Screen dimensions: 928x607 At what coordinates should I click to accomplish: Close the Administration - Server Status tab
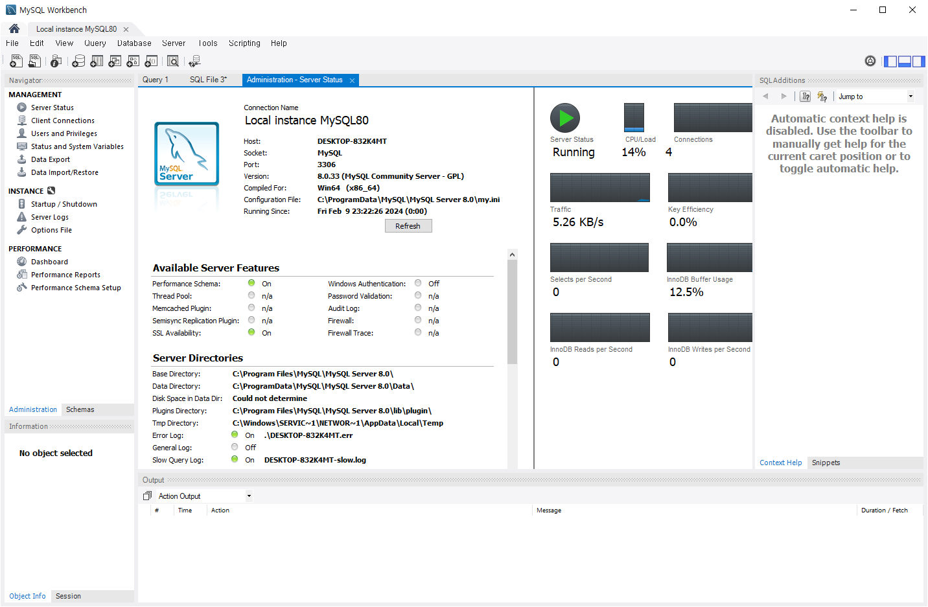(353, 80)
